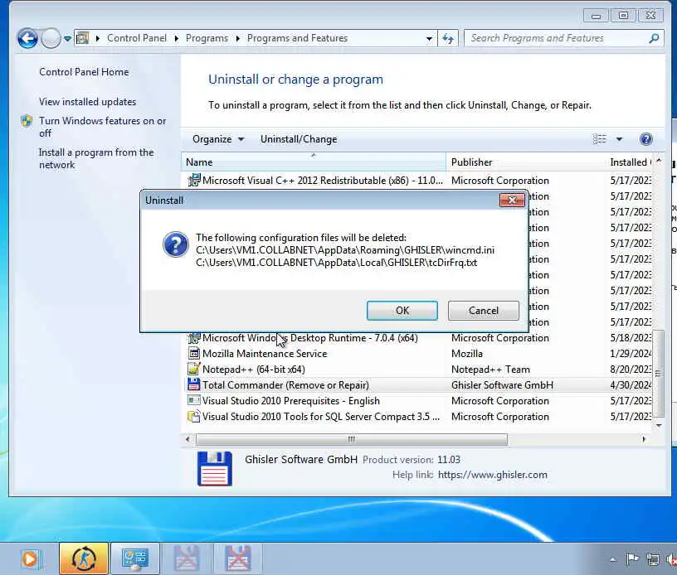This screenshot has width=677, height=575.
Task: Open the Organize menu
Action: click(218, 139)
